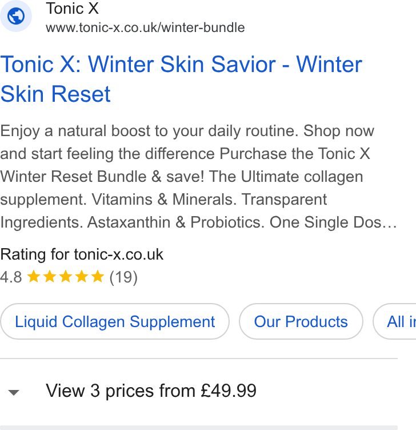Click the Tonic X site name

coord(73,8)
